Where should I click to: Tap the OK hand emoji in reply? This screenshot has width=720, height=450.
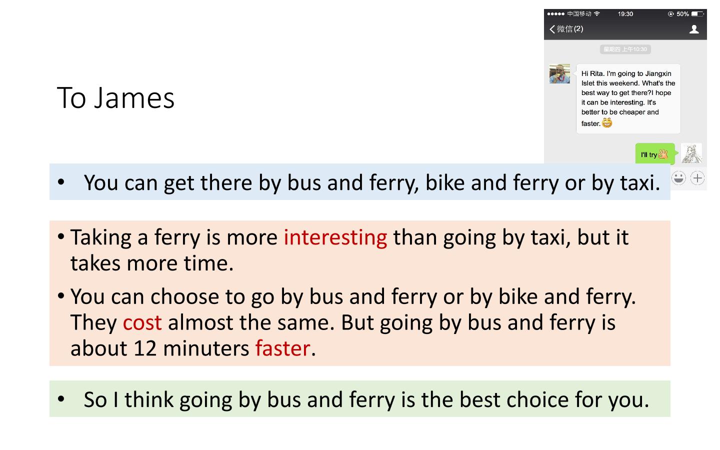(663, 154)
